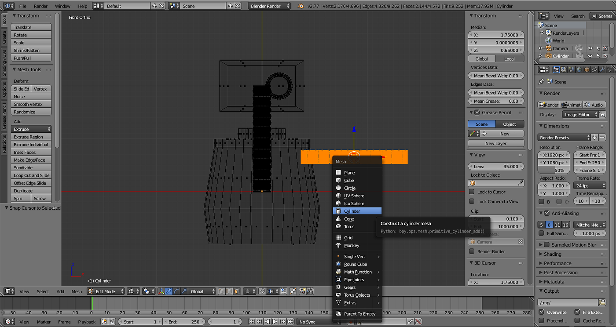
Task: Select anti-aliasing sample value 16
Action: 565,225
